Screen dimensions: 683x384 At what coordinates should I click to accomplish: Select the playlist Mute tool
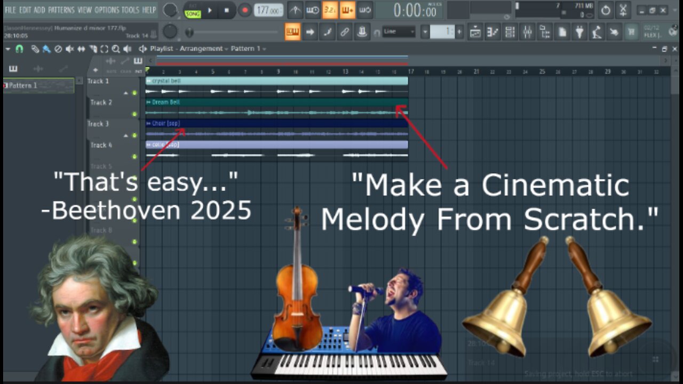tap(69, 49)
